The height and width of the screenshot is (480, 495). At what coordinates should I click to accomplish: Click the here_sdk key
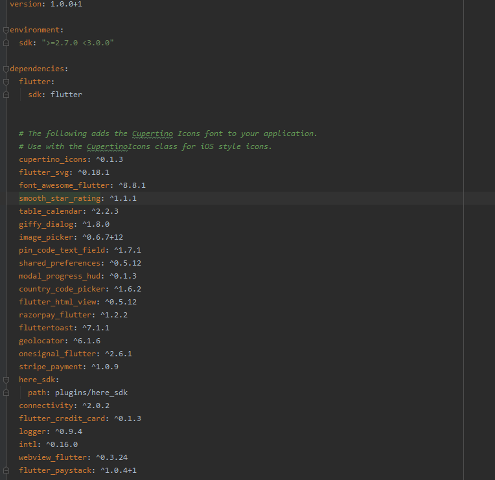pos(37,380)
